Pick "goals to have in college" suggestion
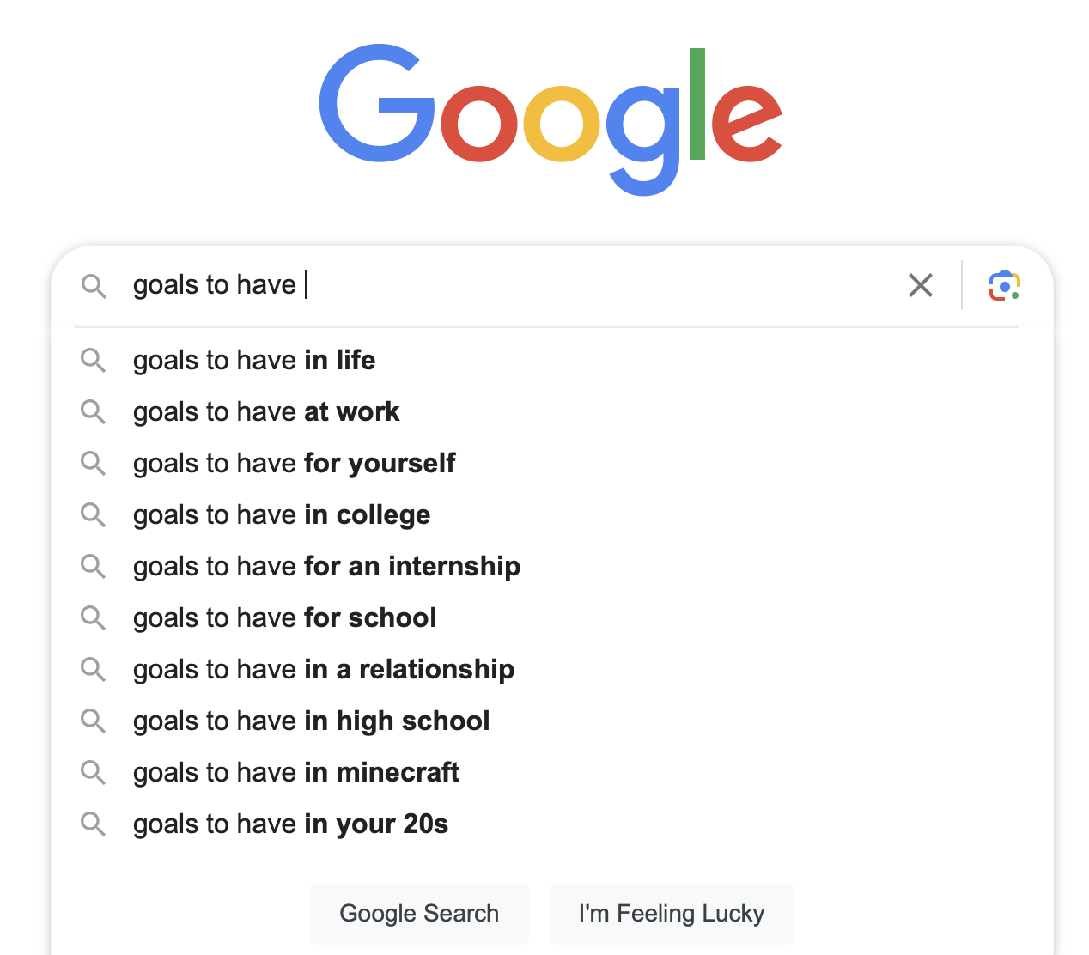This screenshot has height=955, width=1089. coord(282,515)
